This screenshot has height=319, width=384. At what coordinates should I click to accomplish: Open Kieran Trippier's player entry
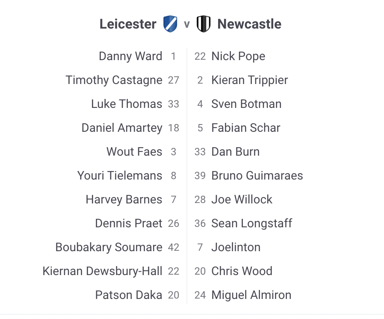[x=250, y=80]
